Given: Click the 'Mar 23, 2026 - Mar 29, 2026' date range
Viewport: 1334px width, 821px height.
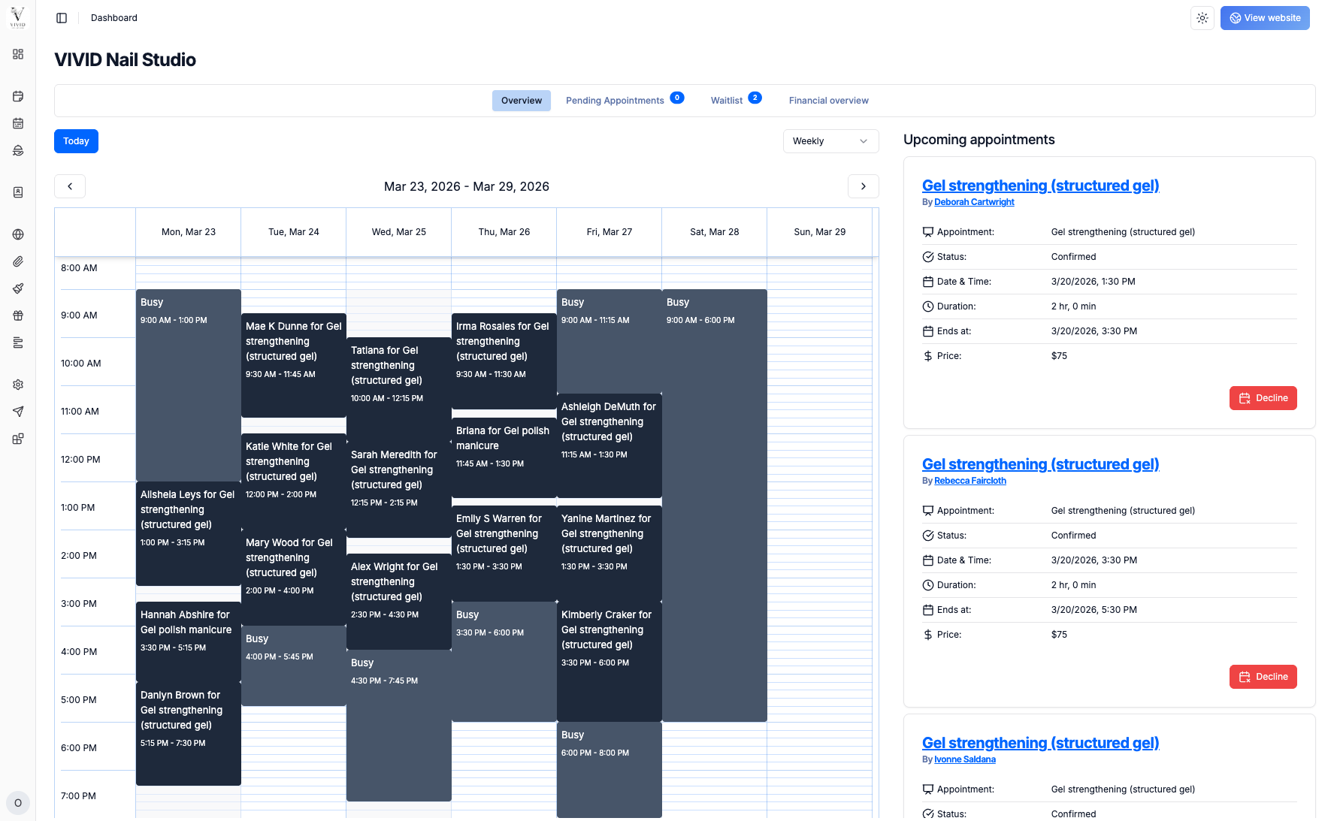Looking at the screenshot, I should 467,186.
